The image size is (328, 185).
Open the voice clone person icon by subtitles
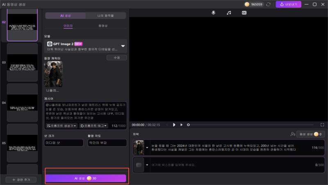tap(293, 134)
